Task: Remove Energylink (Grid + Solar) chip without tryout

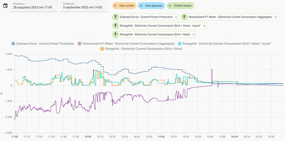Action: pyautogui.click(x=194, y=34)
